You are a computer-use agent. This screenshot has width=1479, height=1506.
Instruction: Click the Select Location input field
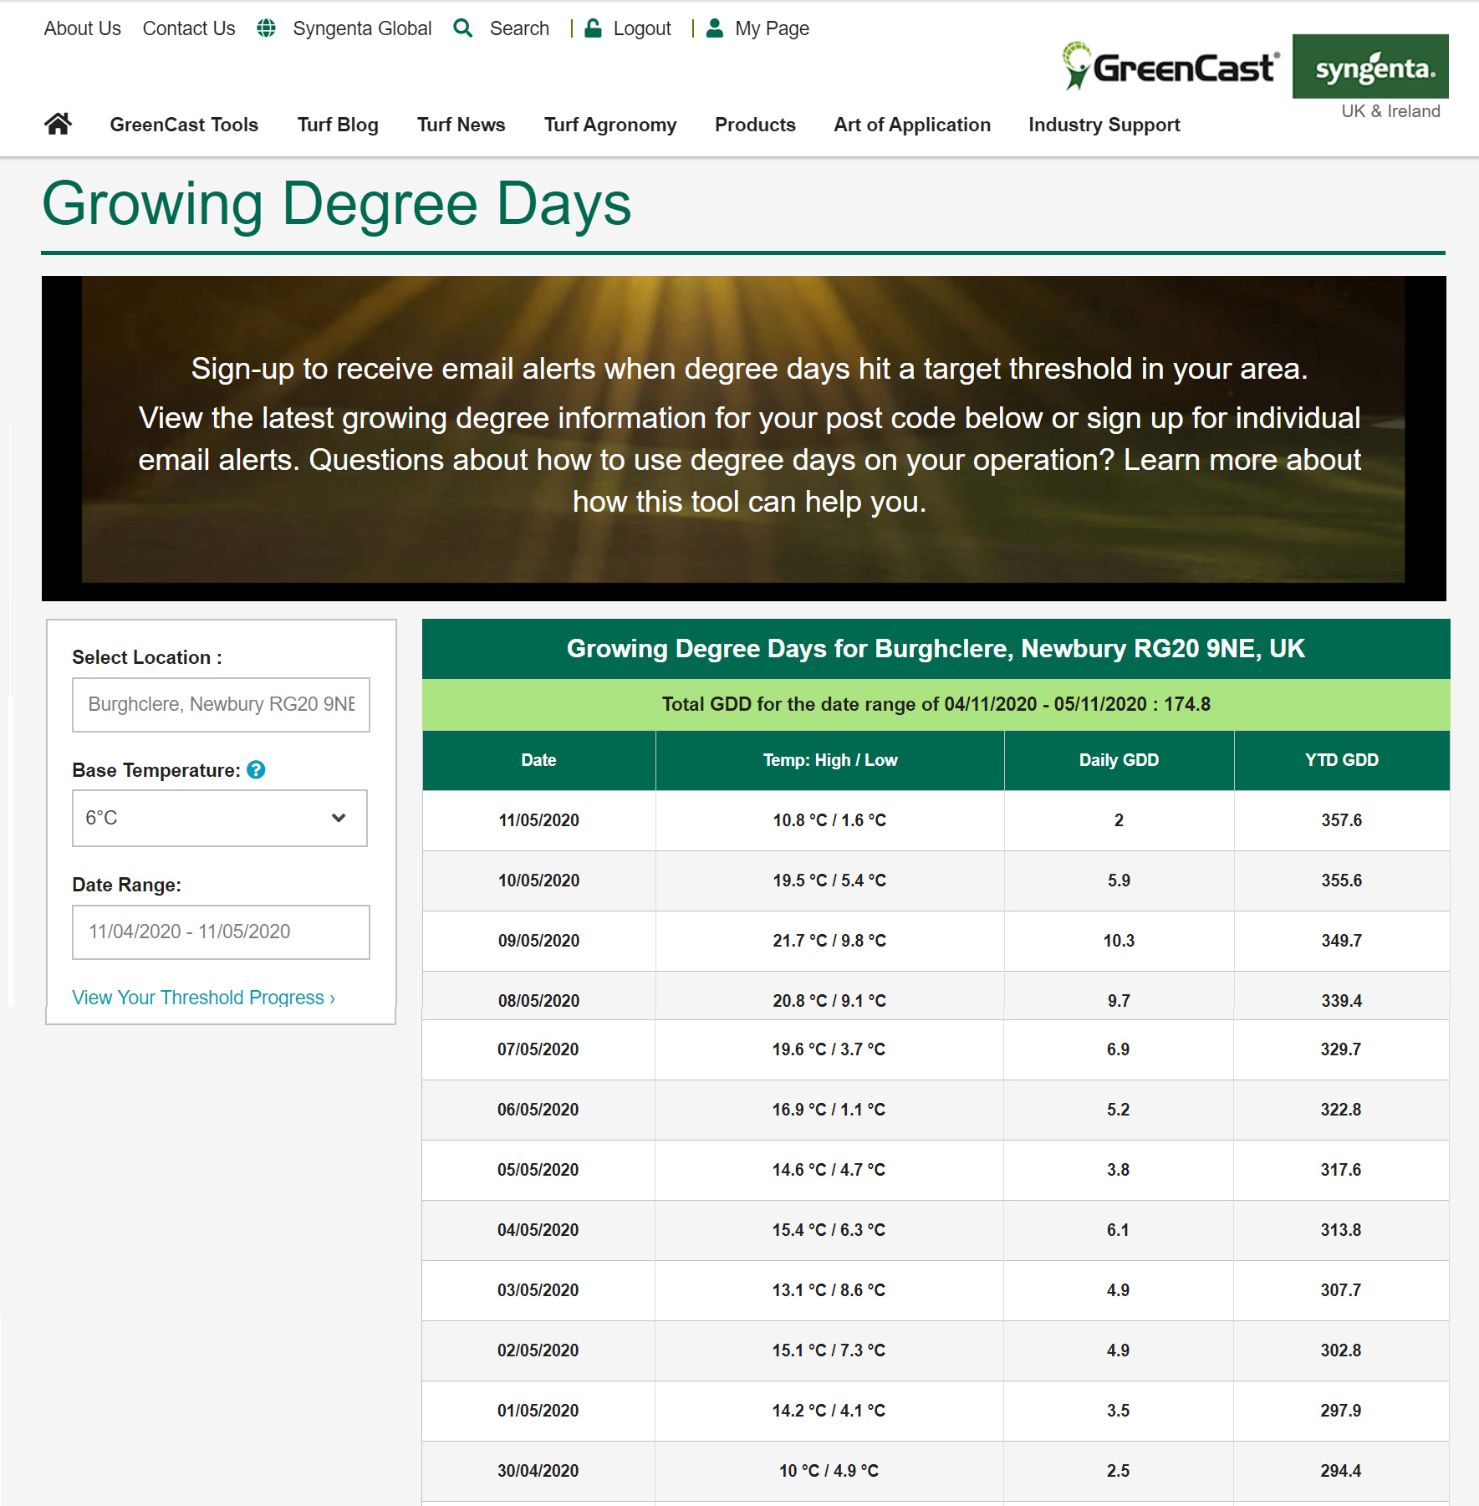tap(221, 704)
